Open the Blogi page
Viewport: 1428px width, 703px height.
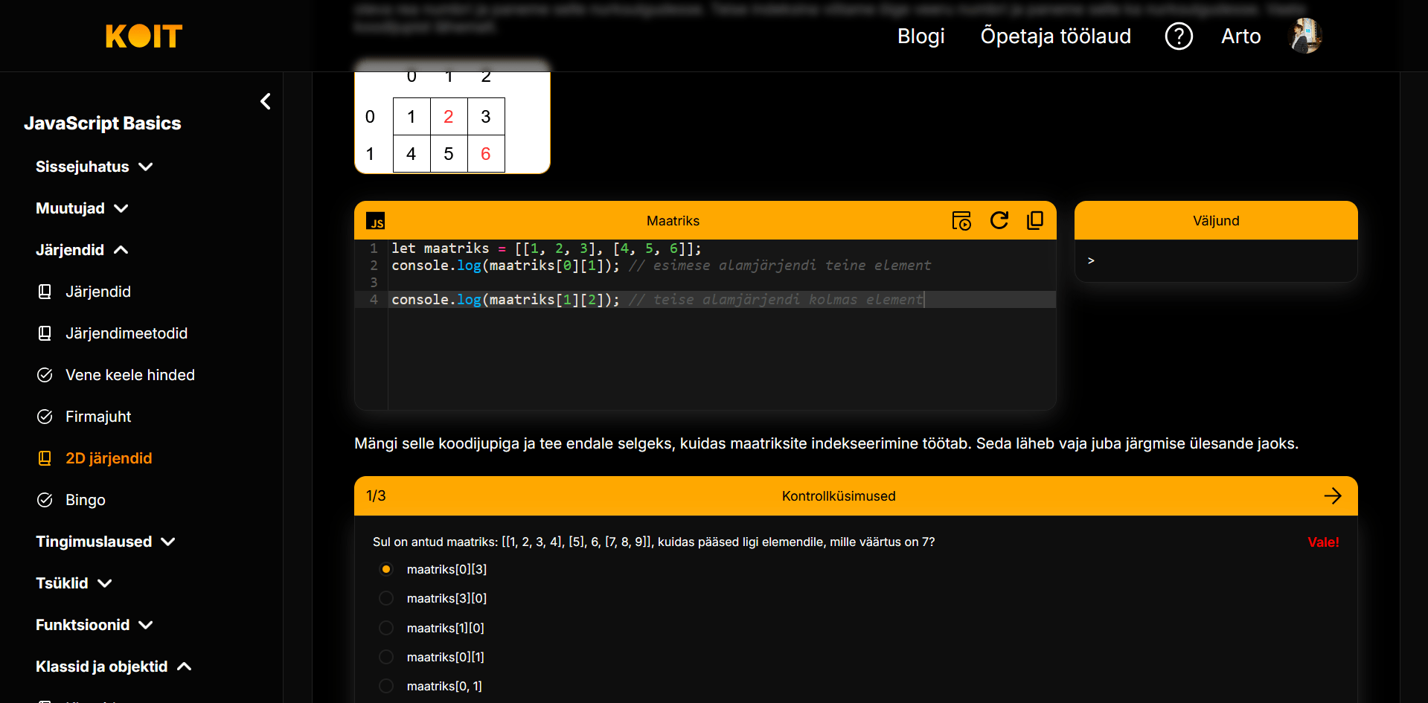tap(920, 36)
